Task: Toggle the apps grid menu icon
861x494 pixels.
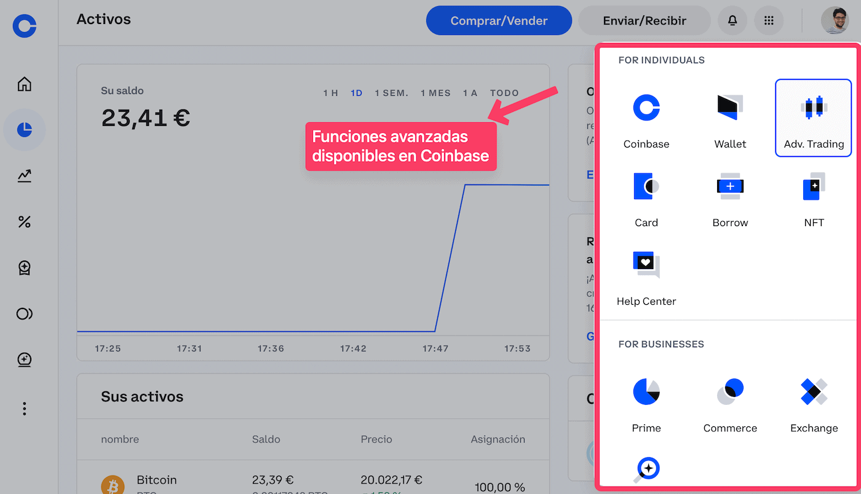Action: pos(769,21)
